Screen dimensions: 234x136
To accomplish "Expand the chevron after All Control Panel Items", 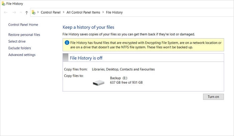I will 103,12.
